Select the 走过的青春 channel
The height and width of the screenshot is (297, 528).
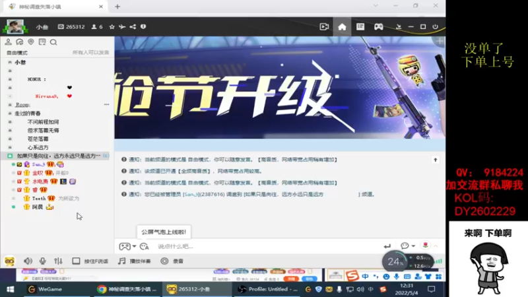(28, 114)
